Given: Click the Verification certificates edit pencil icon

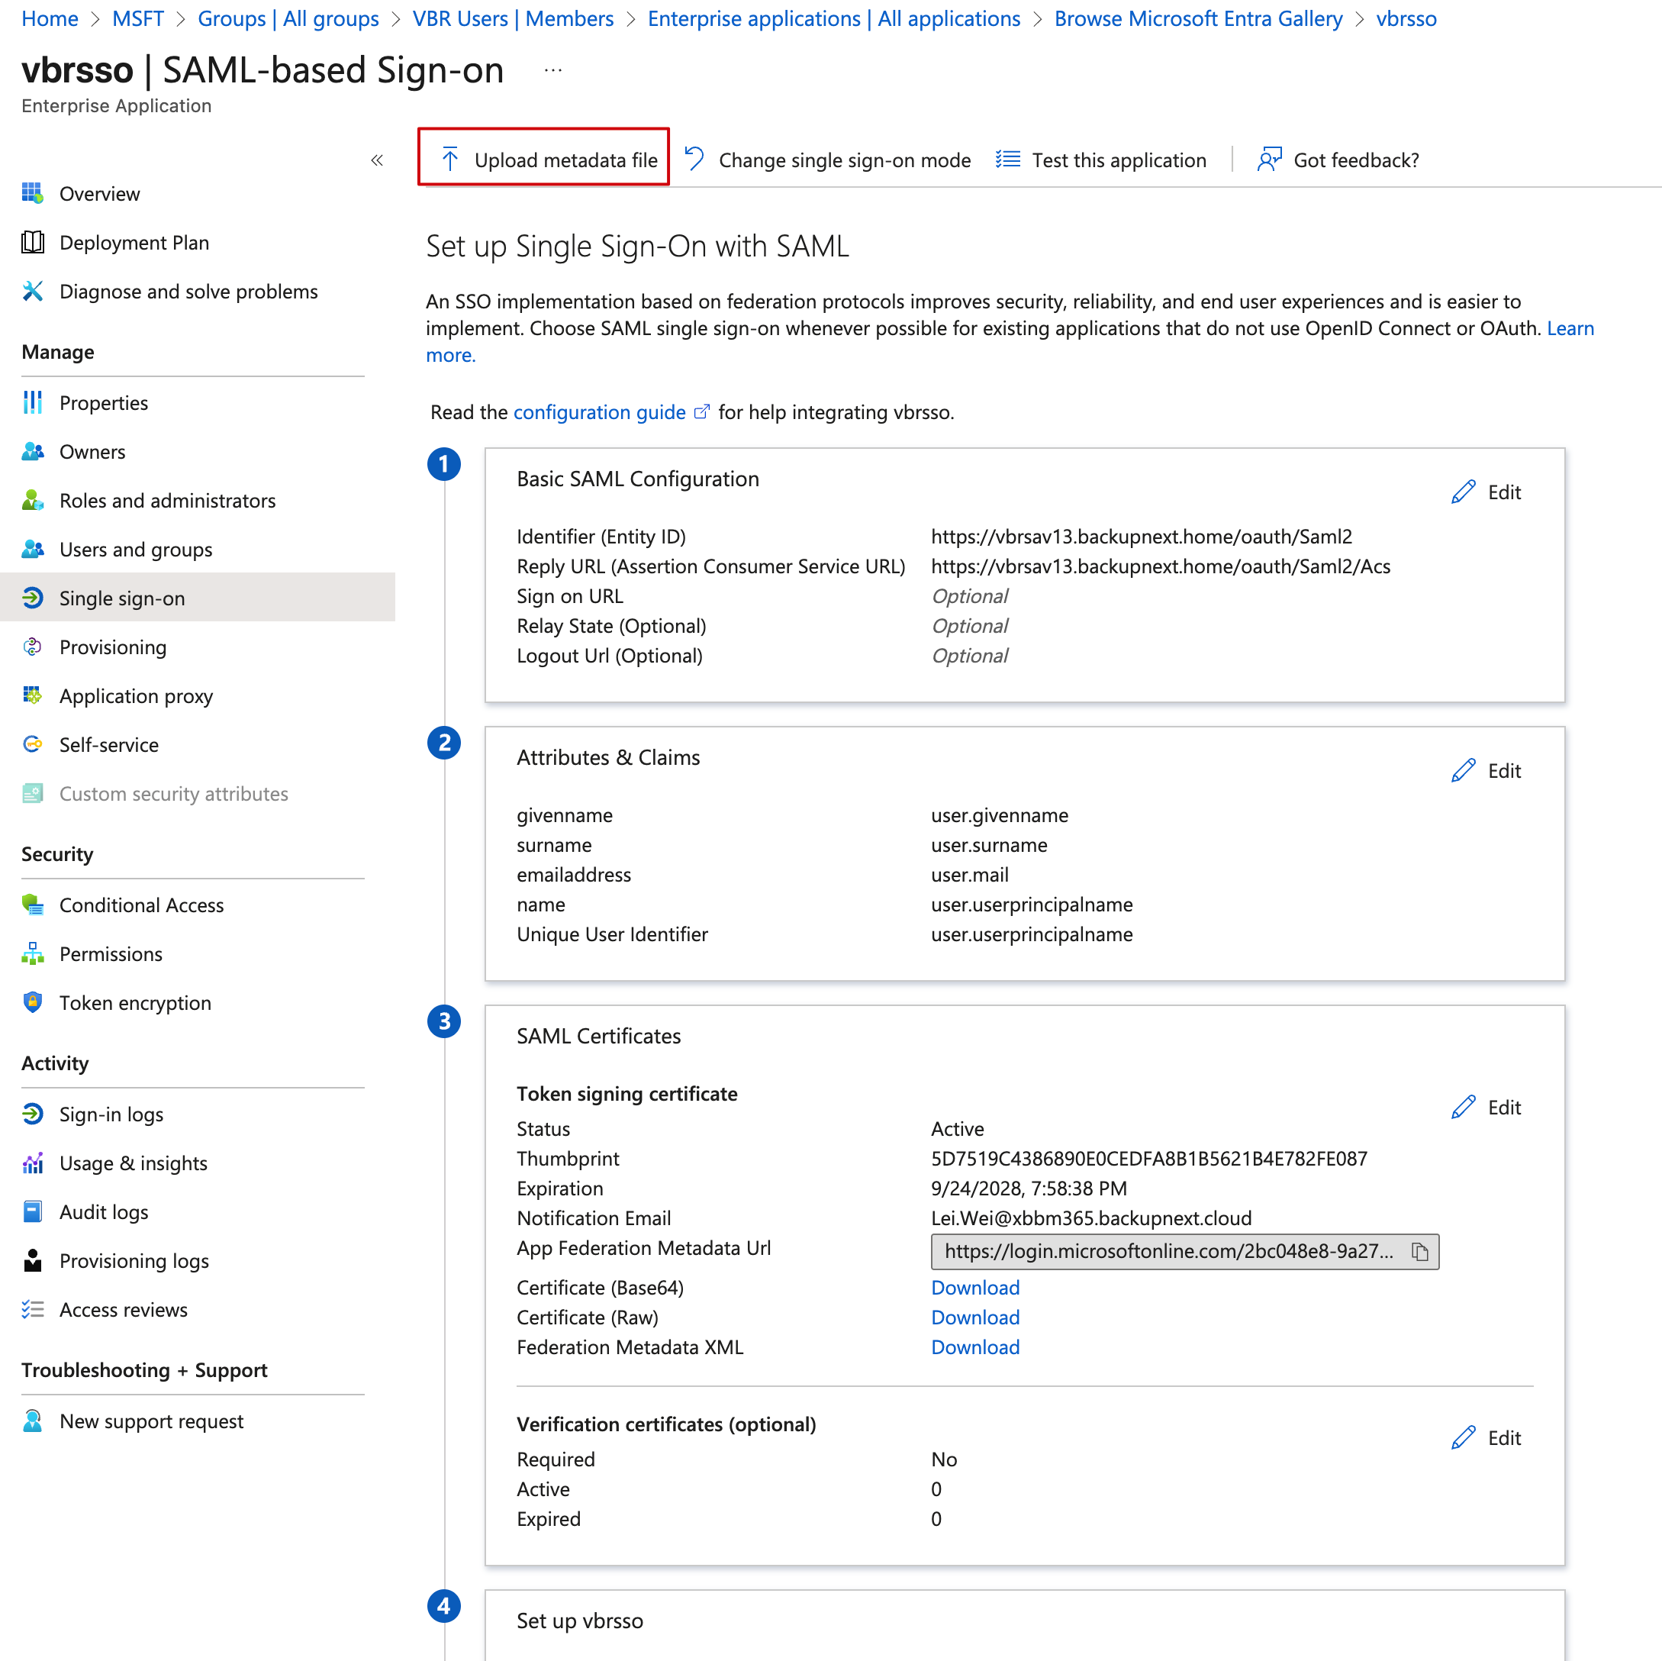Looking at the screenshot, I should point(1462,1437).
